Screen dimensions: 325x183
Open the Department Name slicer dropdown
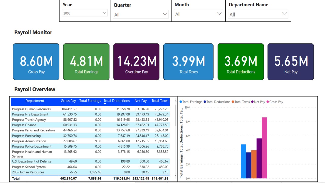point(258,14)
